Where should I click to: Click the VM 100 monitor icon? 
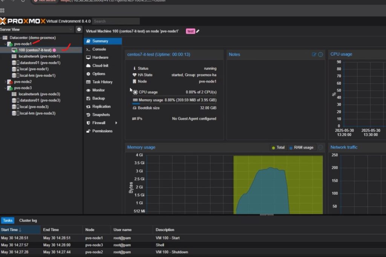15,50
